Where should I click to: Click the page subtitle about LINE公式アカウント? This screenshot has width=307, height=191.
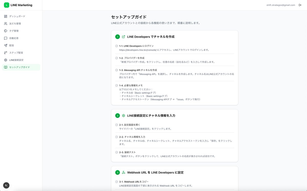(x=156, y=23)
